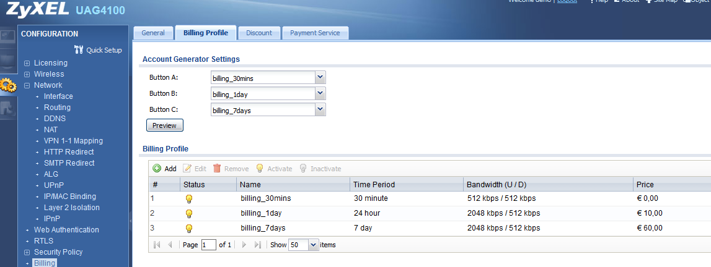The image size is (711, 267).
Task: Expand the Licensing tree node
Action: pos(27,63)
